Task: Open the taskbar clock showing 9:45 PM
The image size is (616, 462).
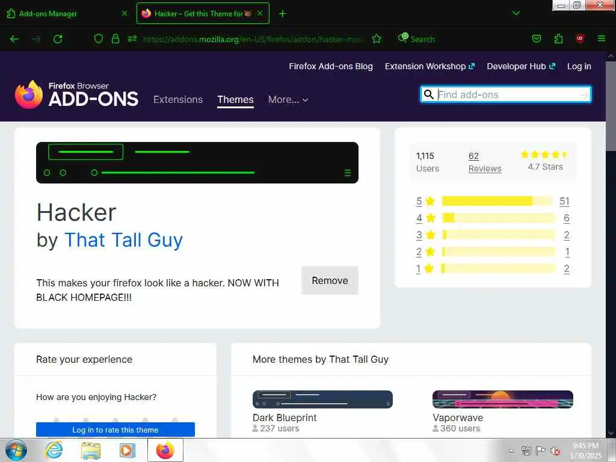Action: pos(586,451)
